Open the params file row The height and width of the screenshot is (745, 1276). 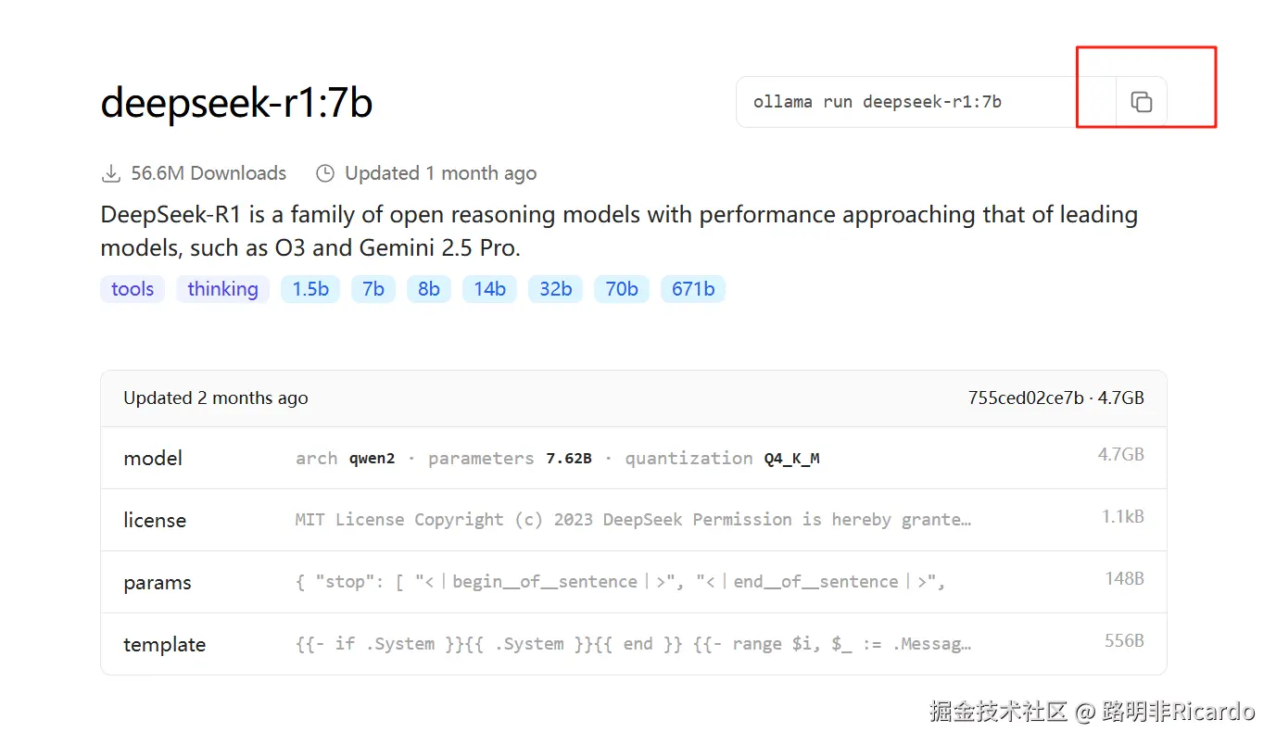[633, 582]
